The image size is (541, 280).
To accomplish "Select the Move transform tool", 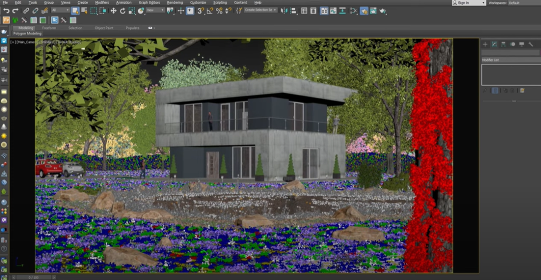I will point(113,10).
